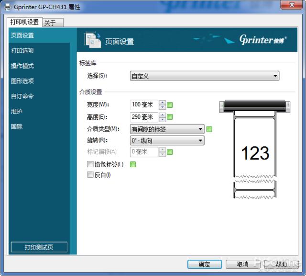Click the 打印测试页 button
306x276 pixels.
click(x=39, y=247)
